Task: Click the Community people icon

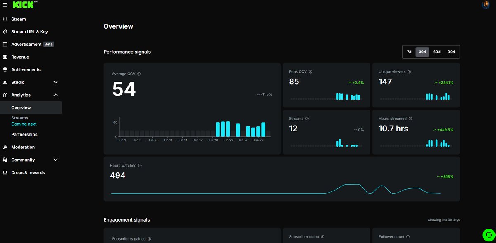Action: pos(5,160)
